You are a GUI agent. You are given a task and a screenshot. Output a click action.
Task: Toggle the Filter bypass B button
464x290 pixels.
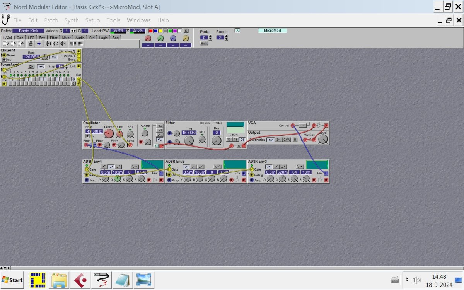point(239,146)
